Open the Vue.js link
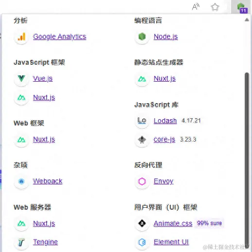Viewport: 252px width, 252px height. coord(43,78)
